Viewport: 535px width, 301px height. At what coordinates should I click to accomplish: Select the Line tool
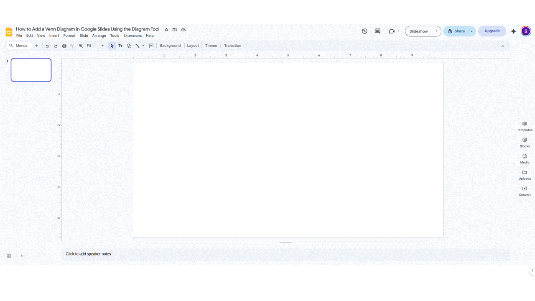(x=138, y=46)
